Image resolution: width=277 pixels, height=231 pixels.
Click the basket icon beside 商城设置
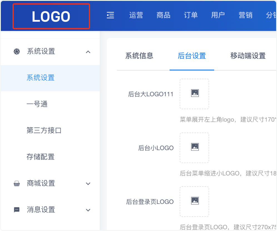(17, 184)
